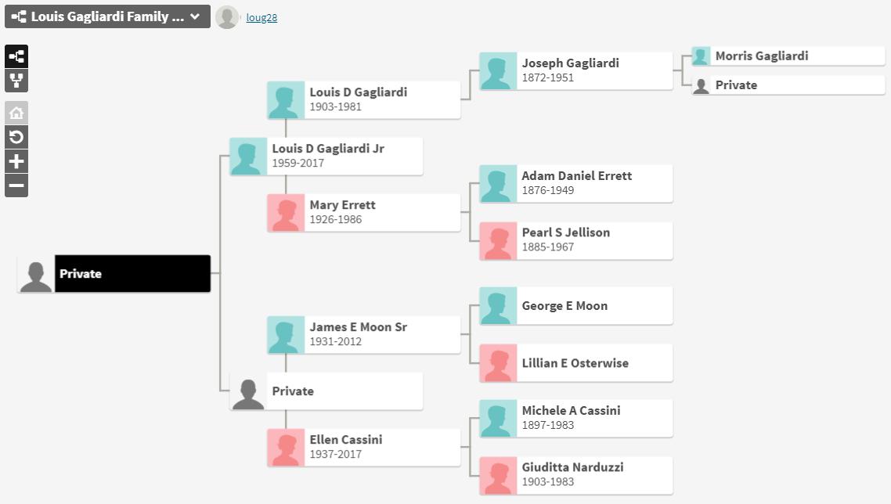Image resolution: width=891 pixels, height=504 pixels.
Task: Select the Morris Gagliardi person card
Action: 788,56
